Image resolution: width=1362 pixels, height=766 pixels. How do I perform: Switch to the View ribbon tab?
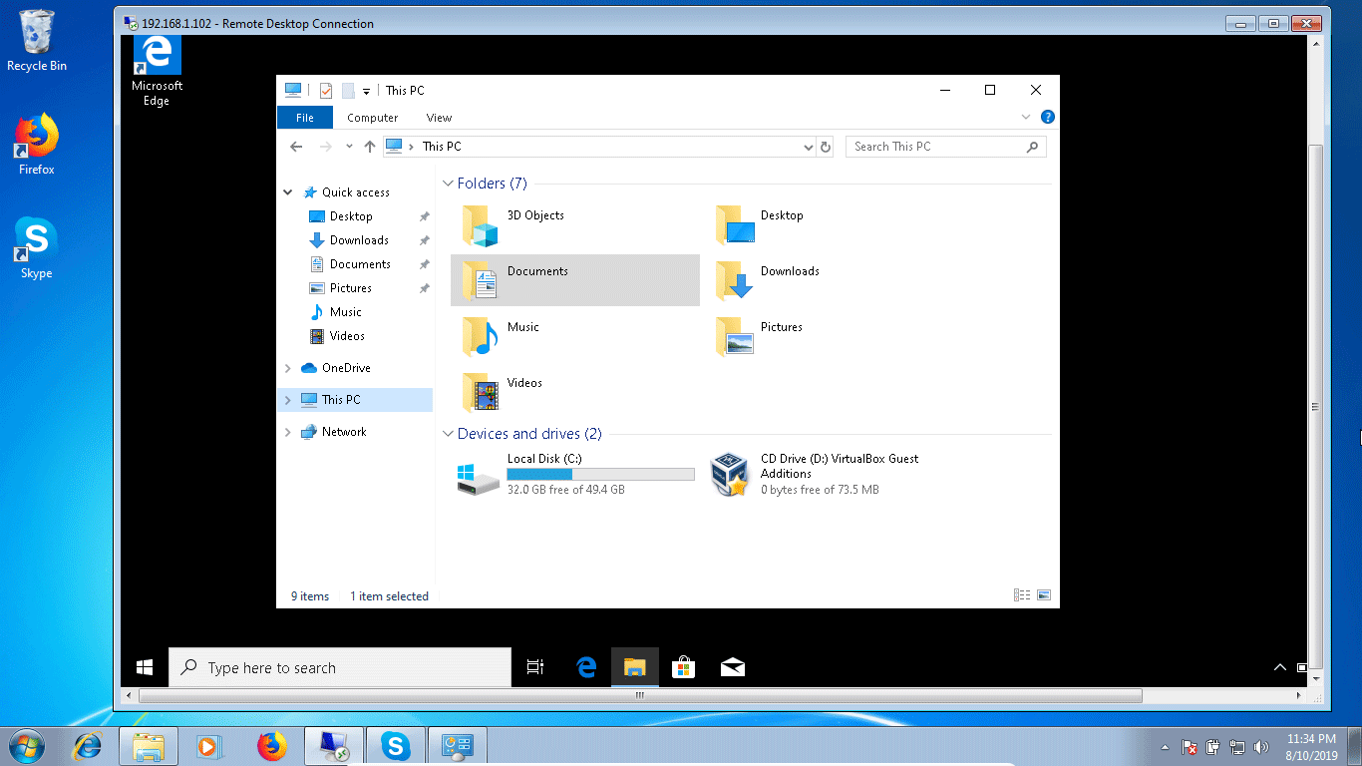pyautogui.click(x=439, y=118)
